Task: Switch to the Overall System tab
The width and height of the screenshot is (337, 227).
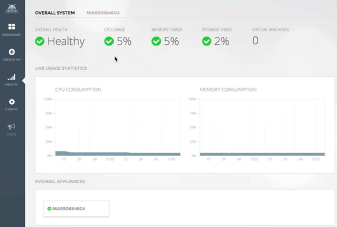Action: pyautogui.click(x=55, y=13)
